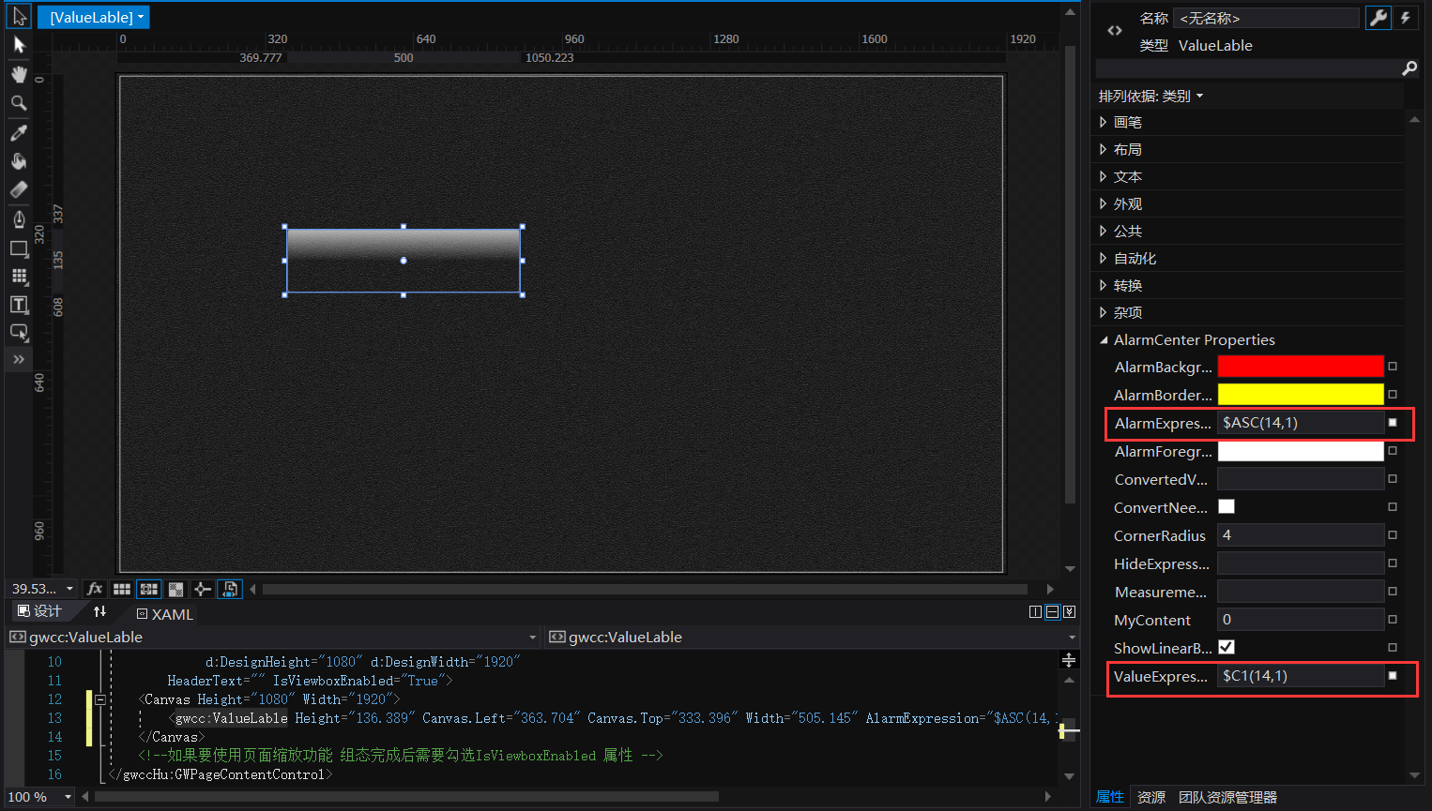1432x811 pixels.
Task: Open the 资源 tab
Action: (x=1151, y=797)
